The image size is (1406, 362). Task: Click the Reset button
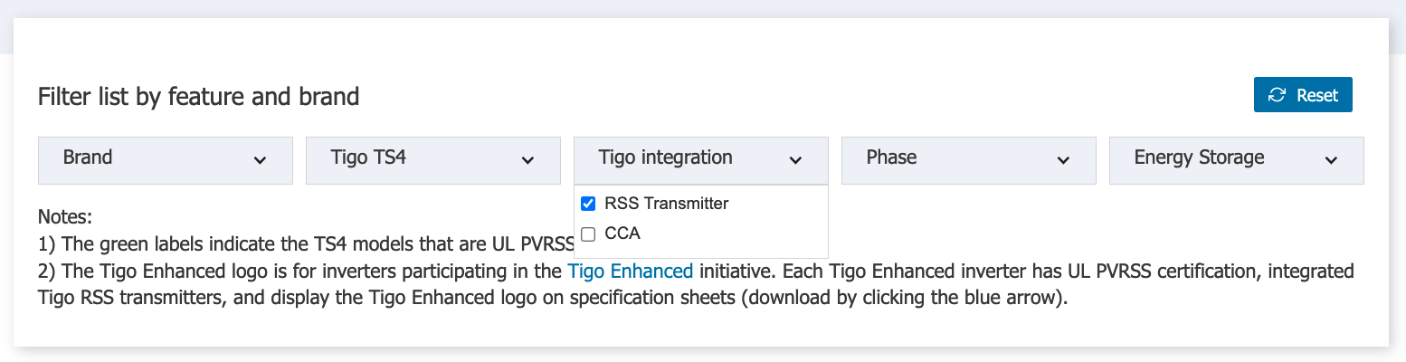coord(1303,95)
